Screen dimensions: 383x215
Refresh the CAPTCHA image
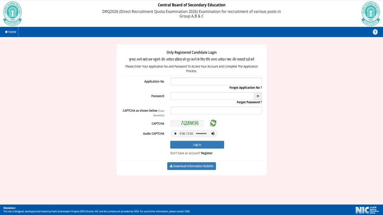(x=213, y=123)
